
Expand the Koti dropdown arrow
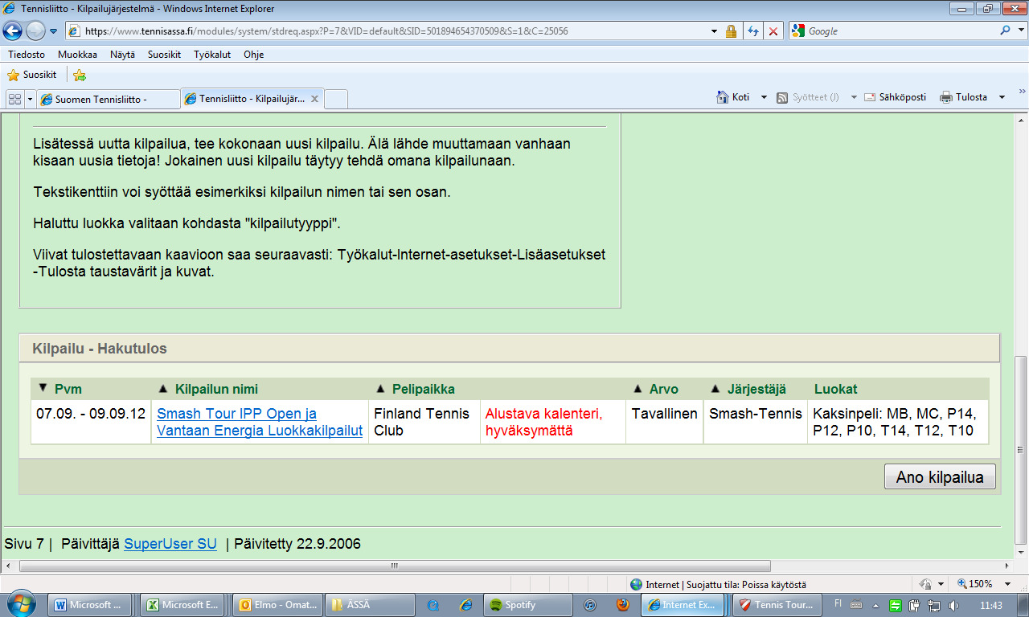coord(765,97)
